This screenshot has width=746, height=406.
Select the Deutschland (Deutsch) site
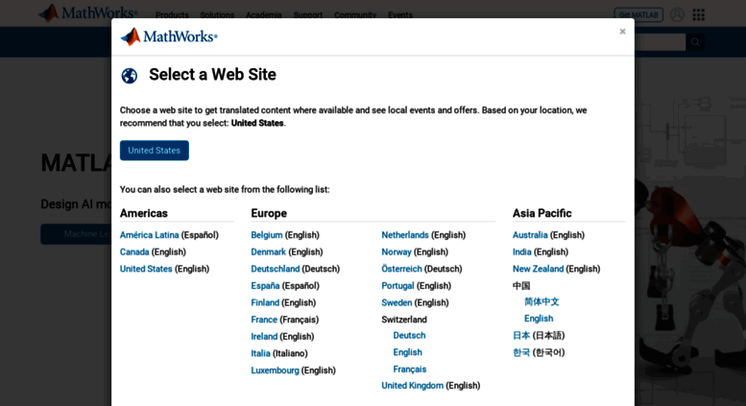point(276,269)
